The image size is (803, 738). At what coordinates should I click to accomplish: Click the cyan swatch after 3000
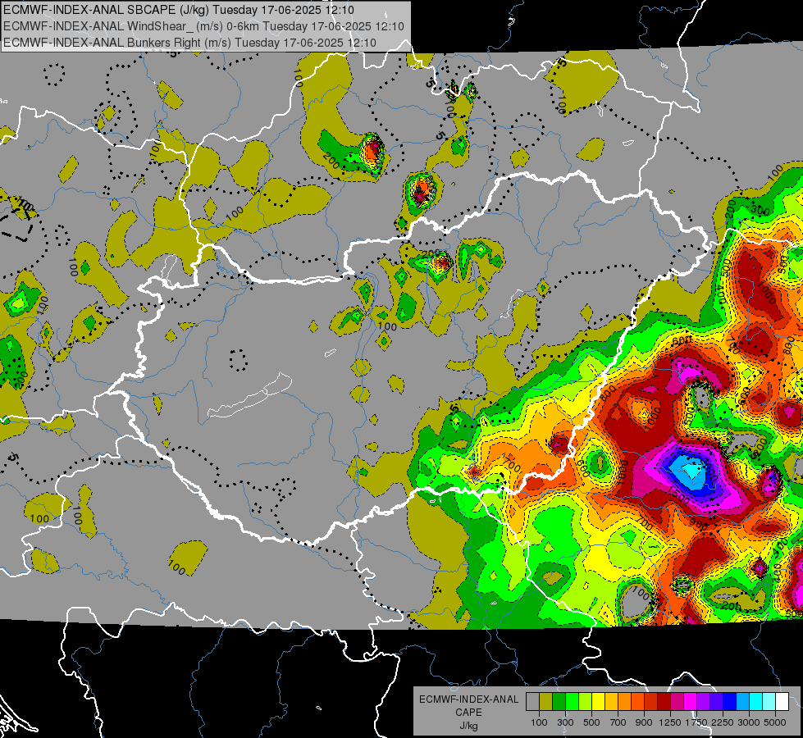click(x=756, y=701)
